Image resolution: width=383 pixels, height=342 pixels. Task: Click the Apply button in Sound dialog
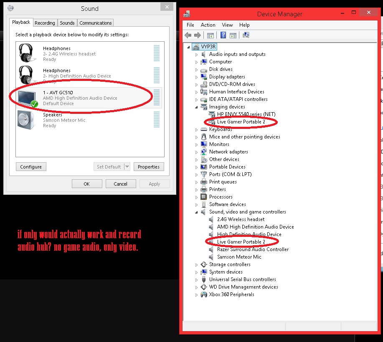(155, 184)
